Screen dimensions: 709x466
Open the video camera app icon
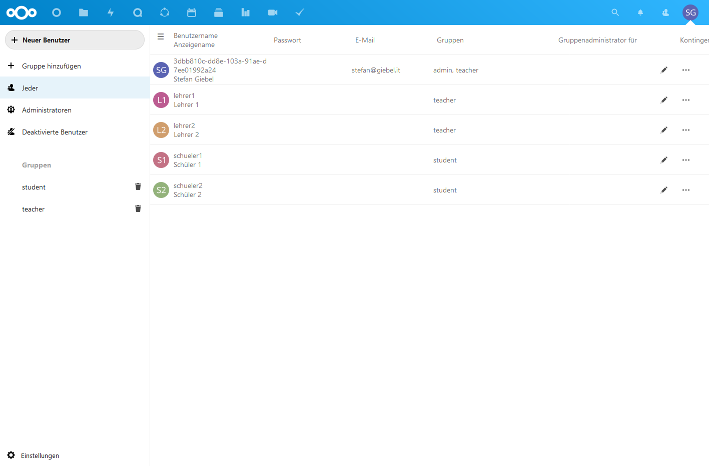(273, 12)
